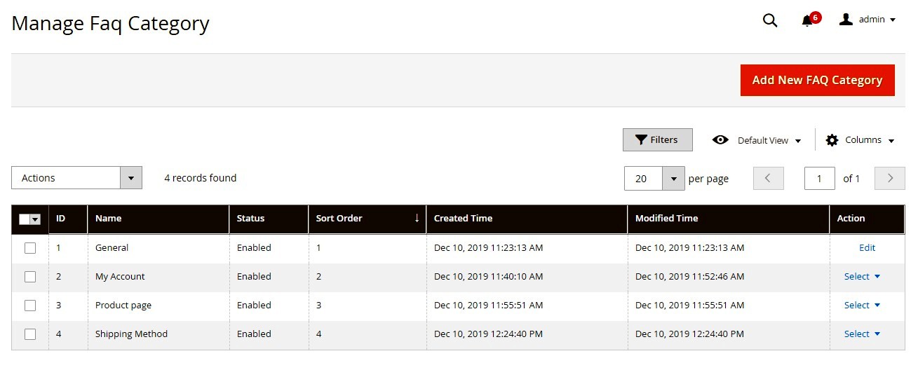This screenshot has height=370, width=918.
Task: Sort by the Name column header
Action: [109, 219]
